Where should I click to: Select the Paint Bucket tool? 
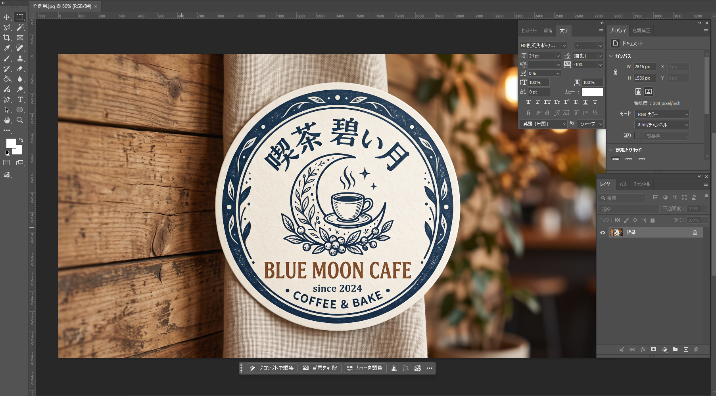[7, 79]
